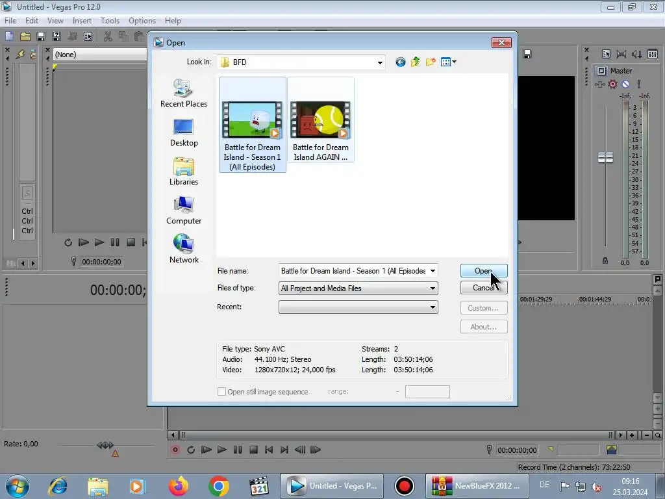Image resolution: width=665 pixels, height=499 pixels.
Task: Tick Open still image sequence checkbox
Action: click(221, 392)
